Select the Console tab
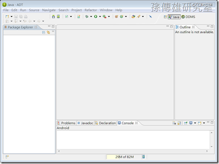Screen dimensions: 219x164 click(127, 123)
